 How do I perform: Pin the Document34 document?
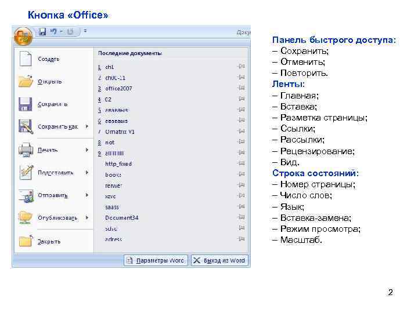[x=242, y=217]
